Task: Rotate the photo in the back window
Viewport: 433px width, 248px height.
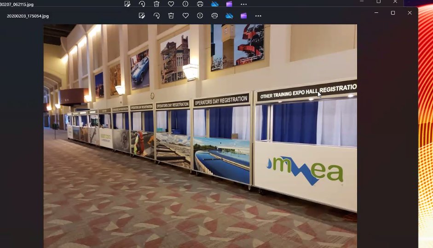Action: pos(142,4)
